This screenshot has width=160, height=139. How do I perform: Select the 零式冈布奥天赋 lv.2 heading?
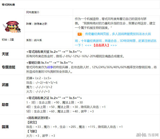click(54, 52)
